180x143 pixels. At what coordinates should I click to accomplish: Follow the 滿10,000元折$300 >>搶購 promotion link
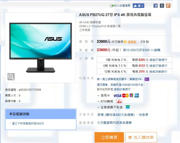point(141,50)
